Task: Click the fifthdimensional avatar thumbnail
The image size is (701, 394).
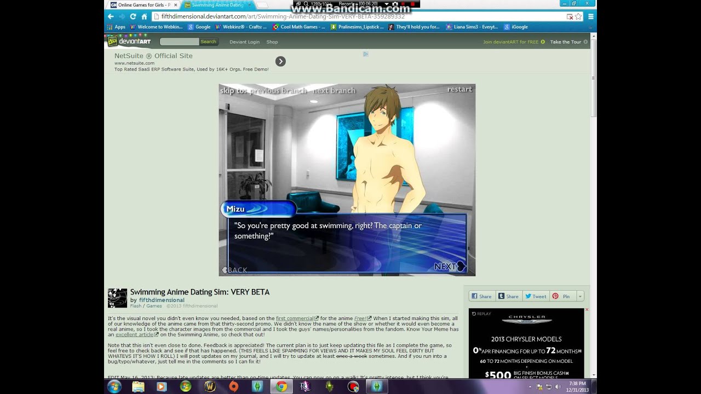Action: [117, 298]
